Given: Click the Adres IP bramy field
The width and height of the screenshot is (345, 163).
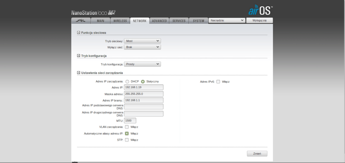Looking at the screenshot, I should point(144,100).
